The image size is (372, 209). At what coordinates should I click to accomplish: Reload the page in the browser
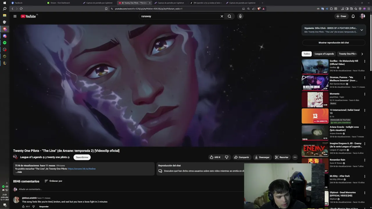(x=21, y=9)
